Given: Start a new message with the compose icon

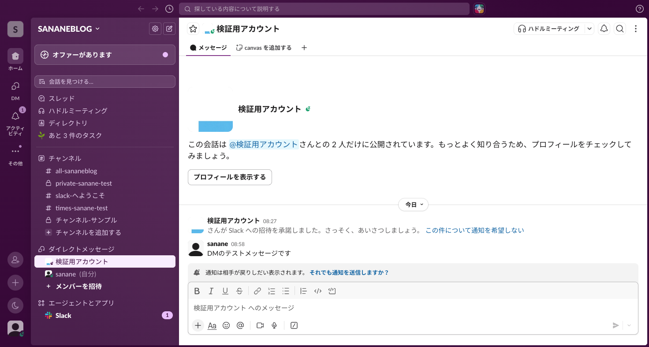Looking at the screenshot, I should tap(169, 29).
